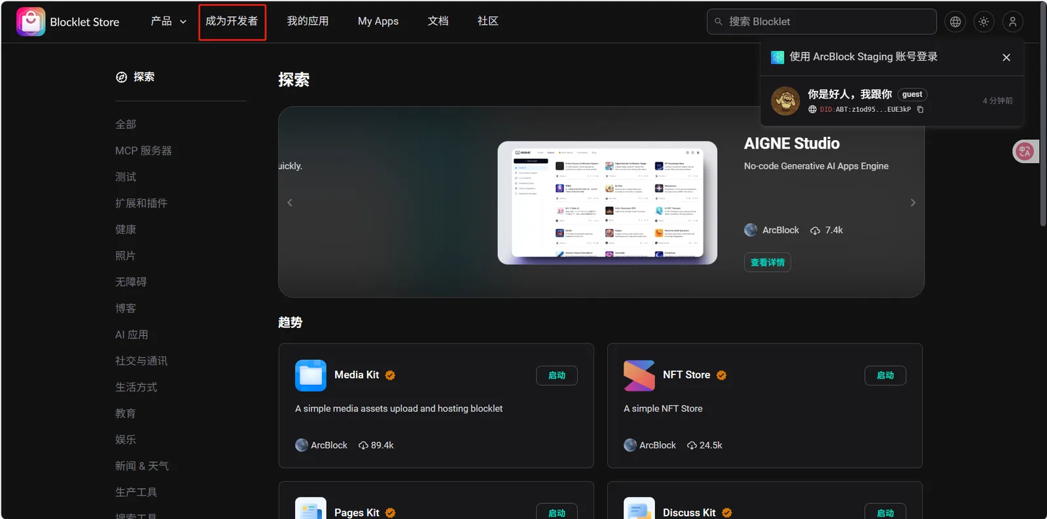Select the AI 应用 category

click(132, 334)
